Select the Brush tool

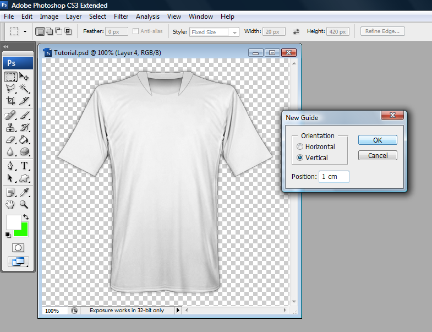click(24, 115)
